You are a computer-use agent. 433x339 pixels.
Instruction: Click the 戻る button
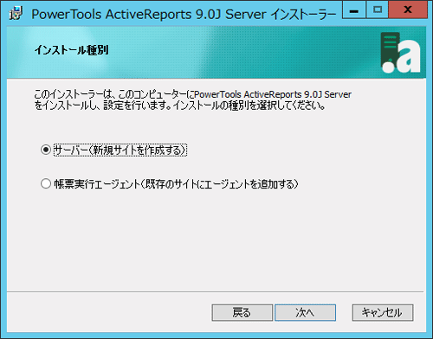click(242, 312)
